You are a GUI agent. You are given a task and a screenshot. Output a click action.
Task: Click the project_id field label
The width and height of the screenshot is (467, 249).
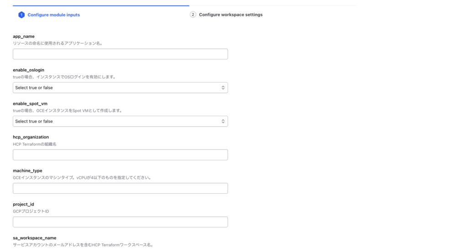23,204
